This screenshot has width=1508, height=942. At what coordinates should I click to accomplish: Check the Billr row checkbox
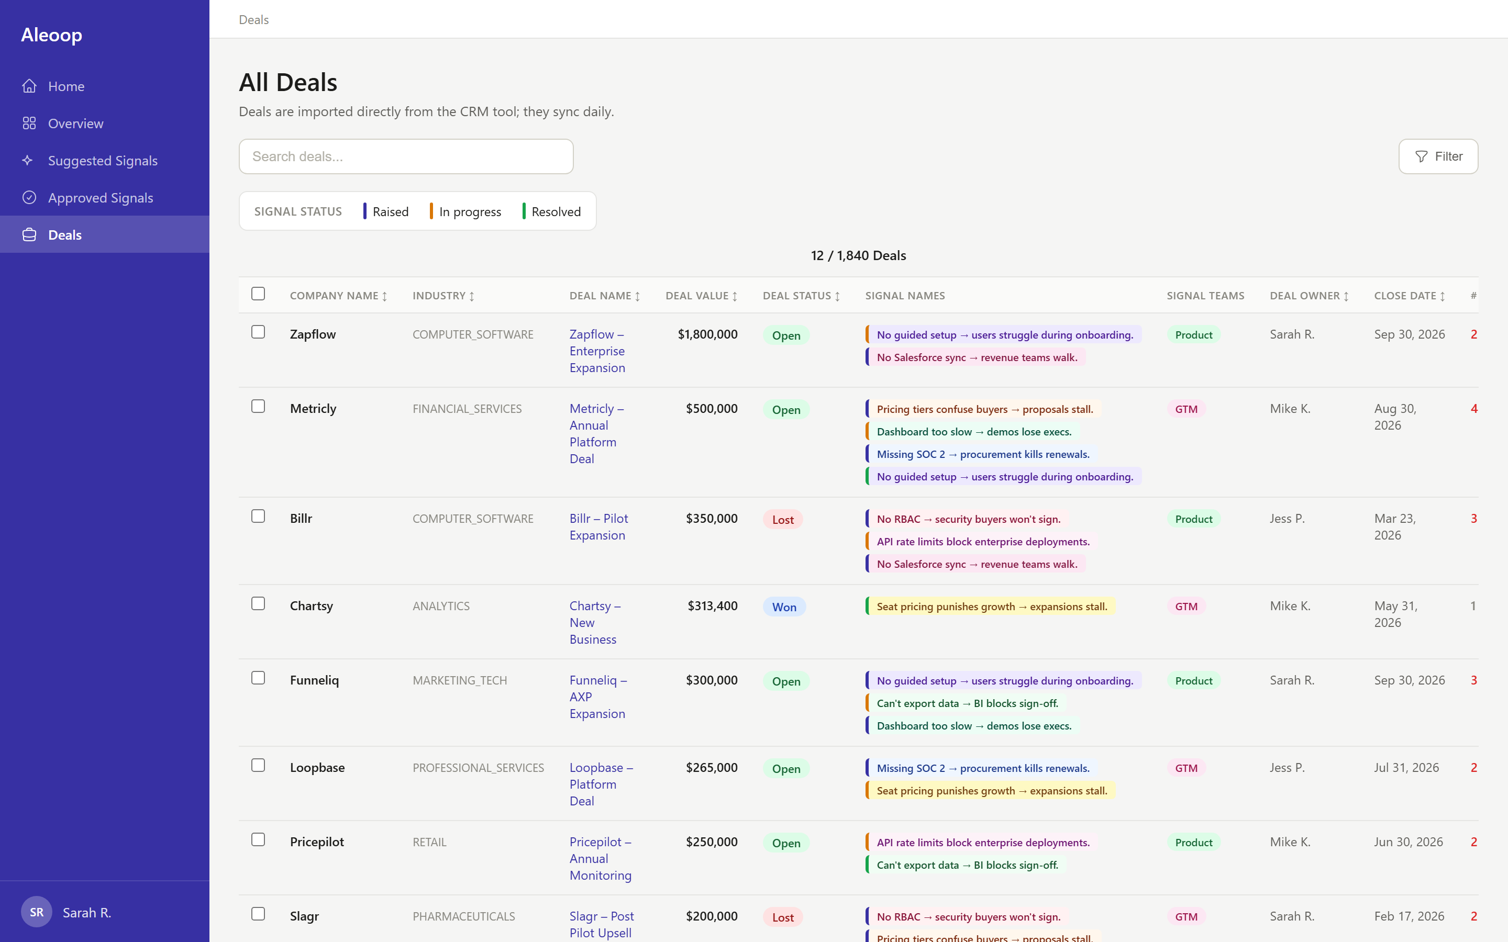pyautogui.click(x=258, y=516)
